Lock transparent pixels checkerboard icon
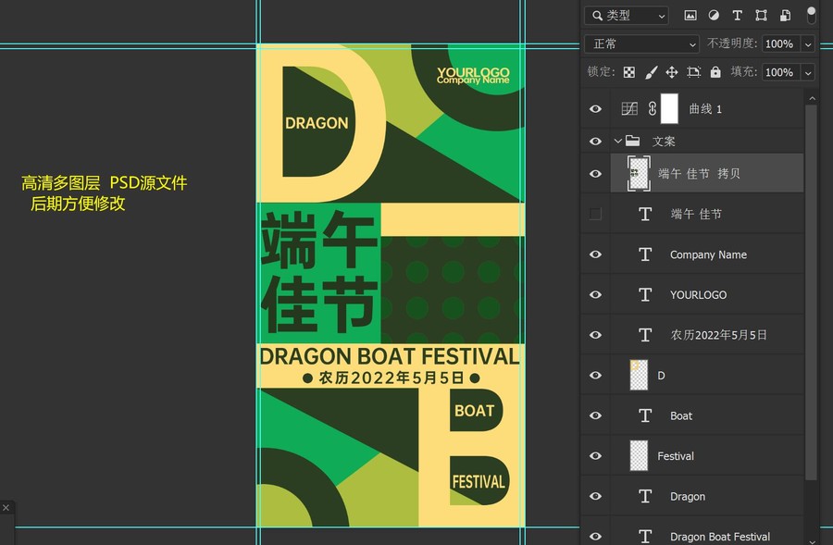Viewport: 833px width, 545px height. pos(629,72)
